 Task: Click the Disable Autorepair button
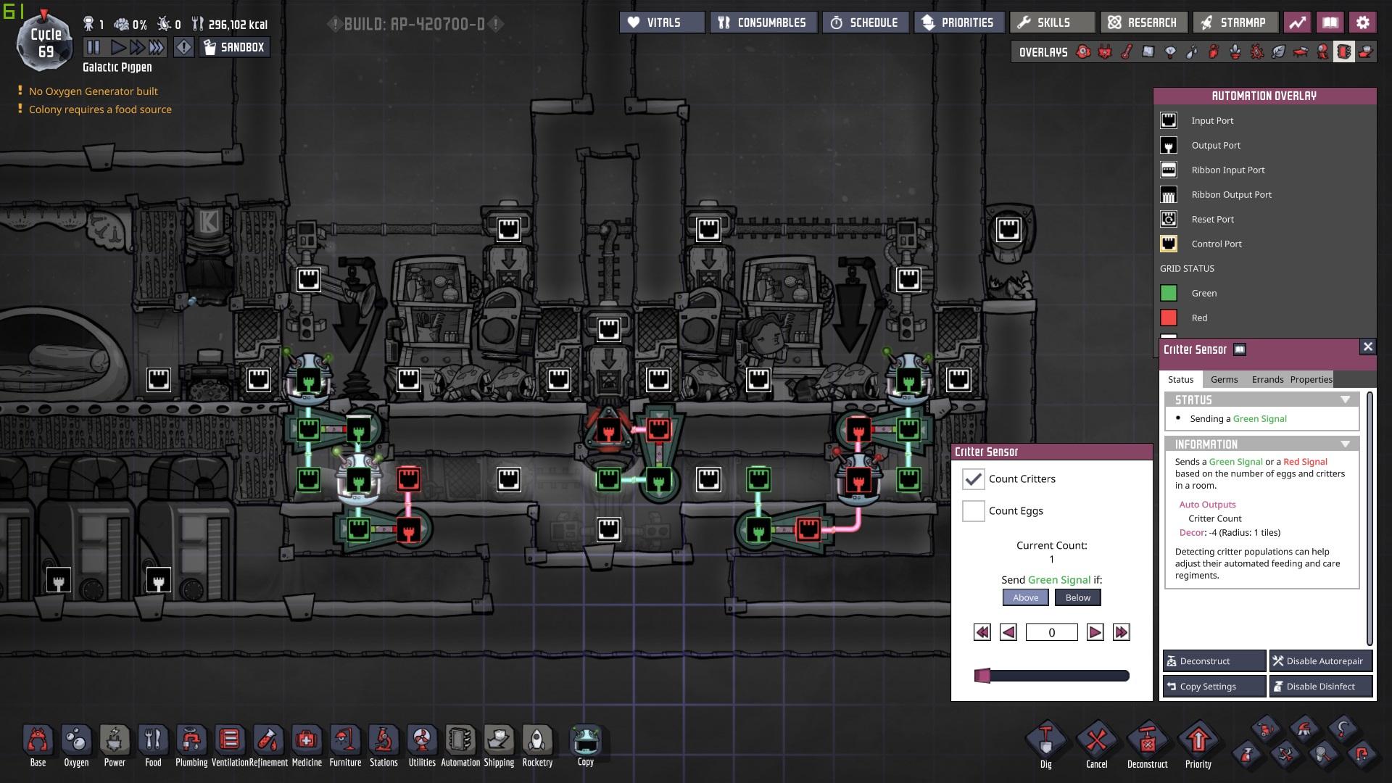pyautogui.click(x=1320, y=661)
